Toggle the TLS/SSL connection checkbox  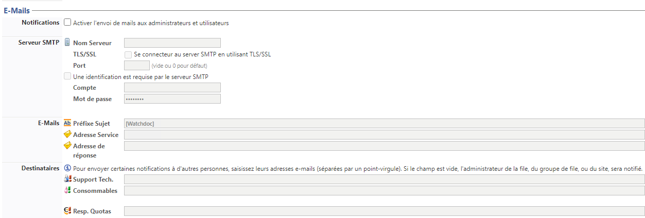(128, 54)
